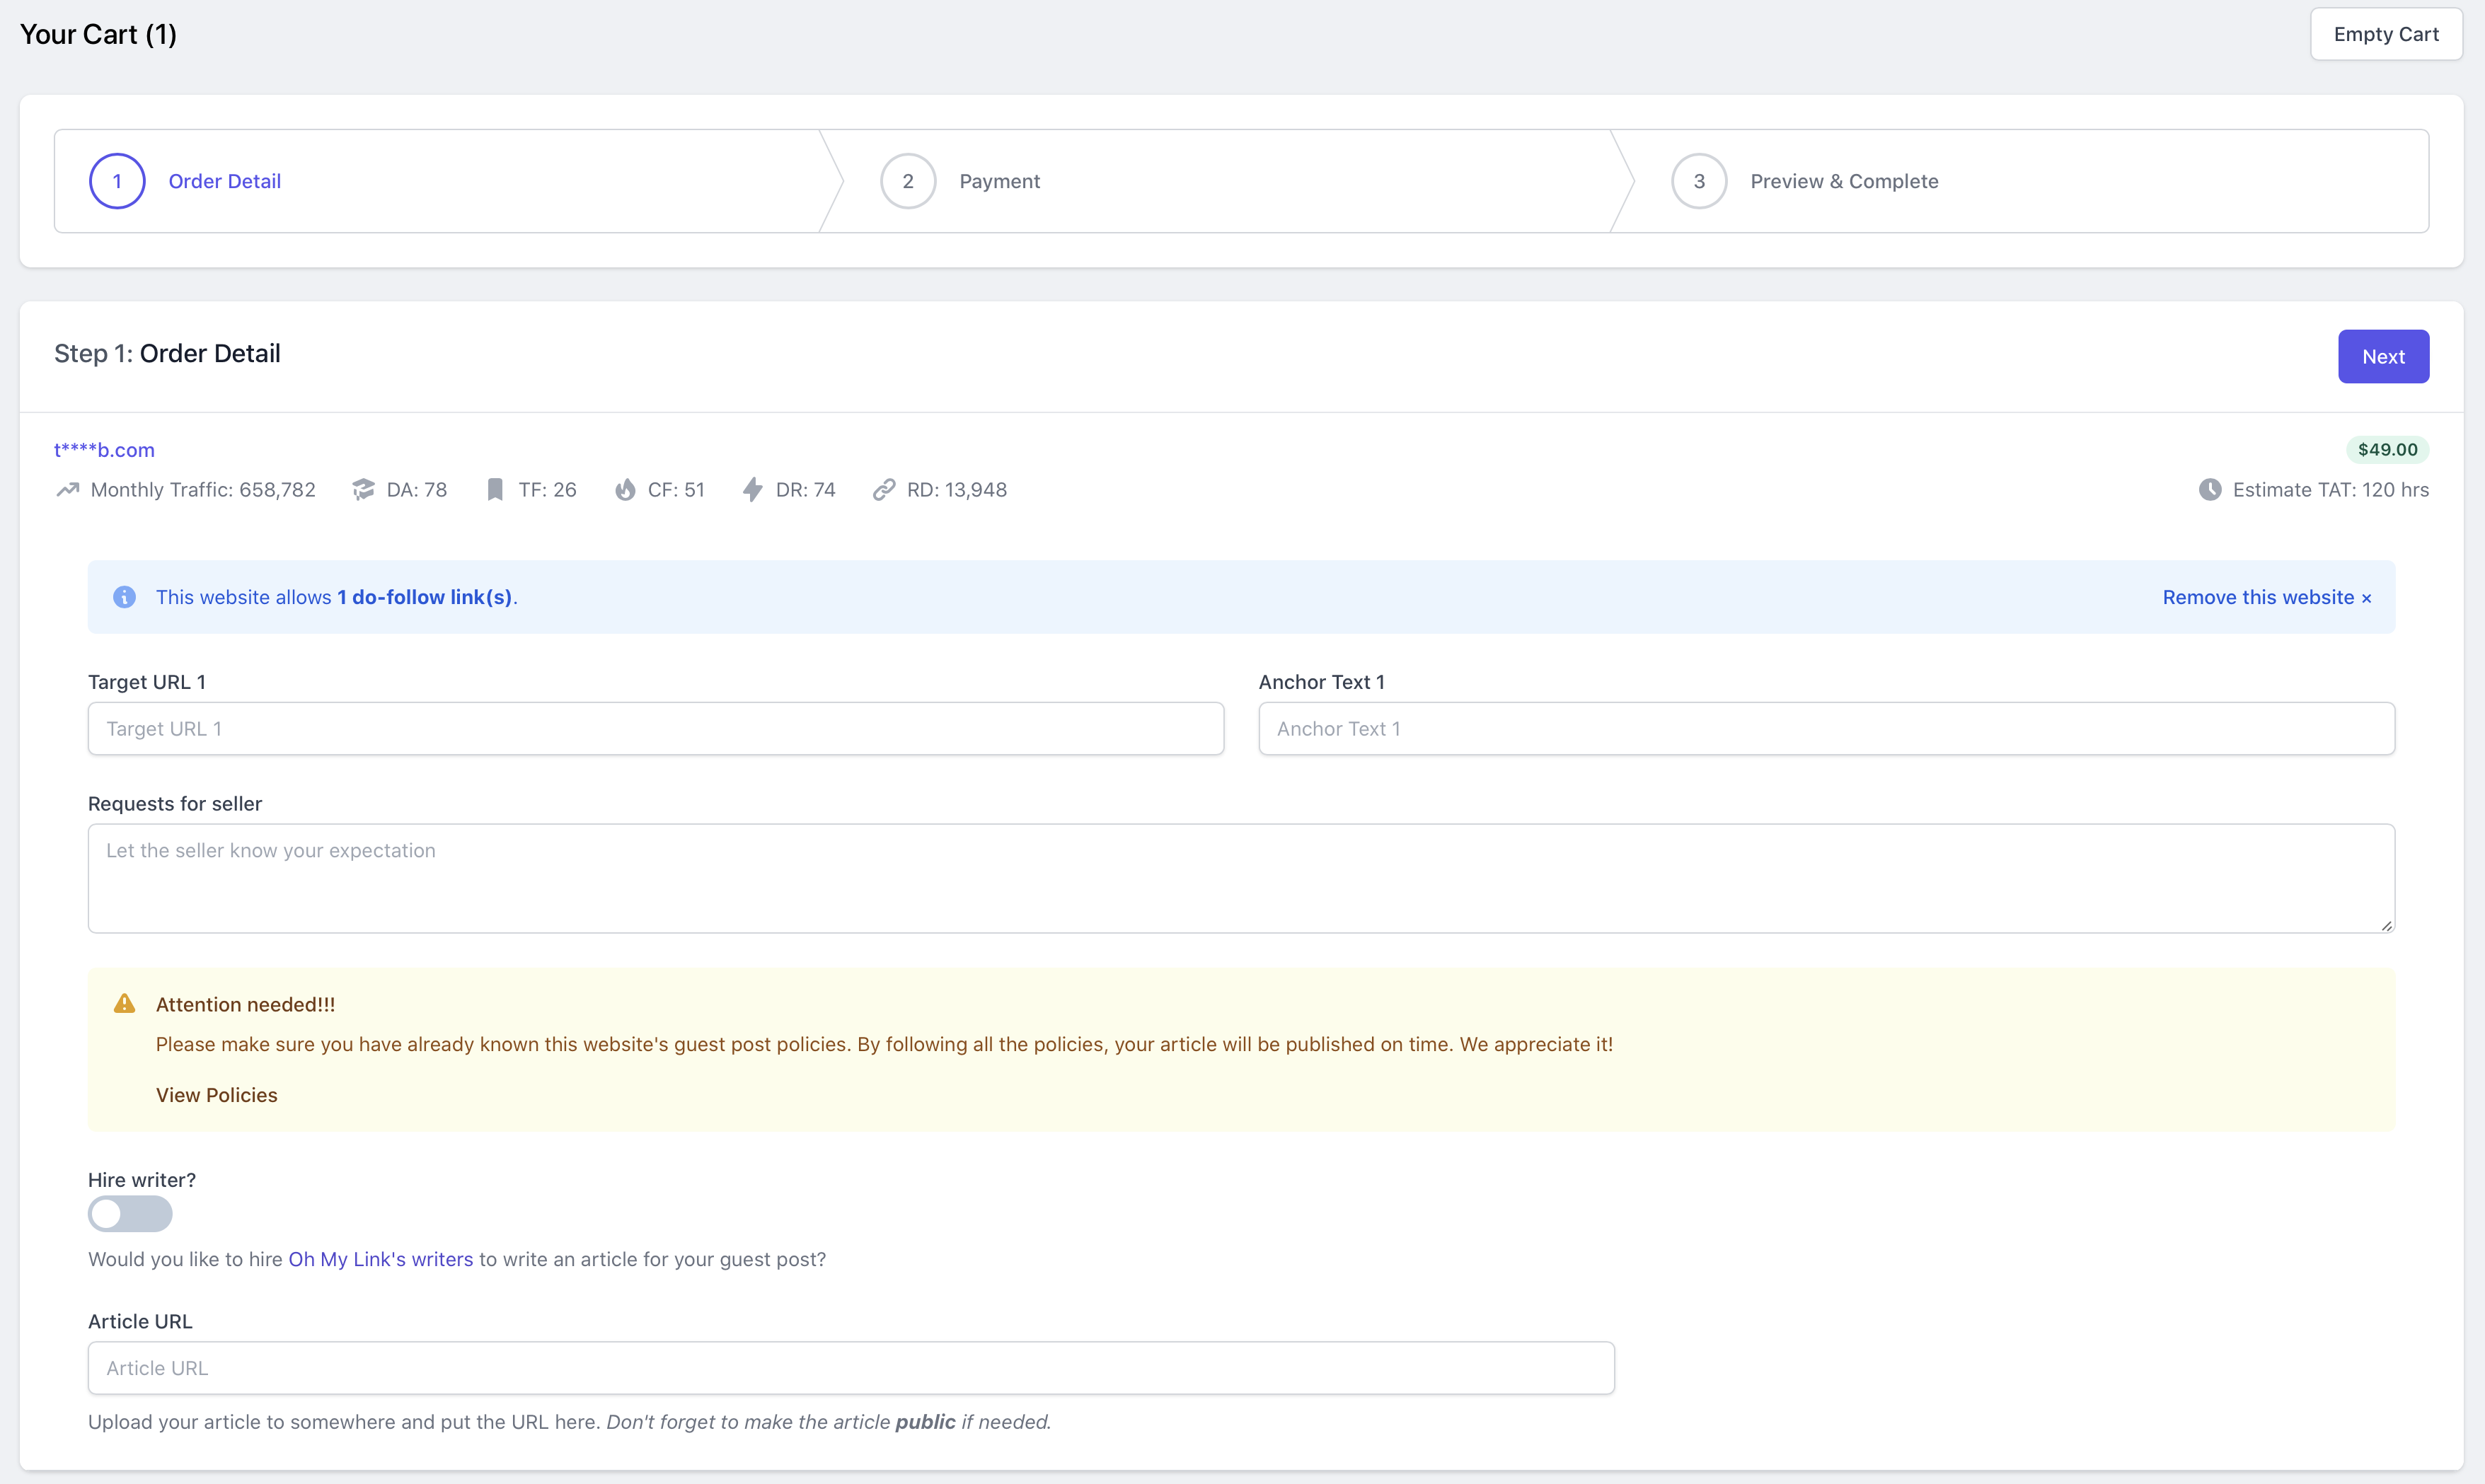This screenshot has height=1484, width=2485.
Task: Click the Next button
Action: pyautogui.click(x=2383, y=357)
